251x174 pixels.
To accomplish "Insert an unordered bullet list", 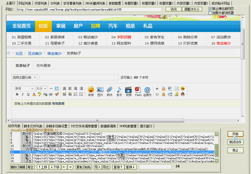I will point(81,94).
